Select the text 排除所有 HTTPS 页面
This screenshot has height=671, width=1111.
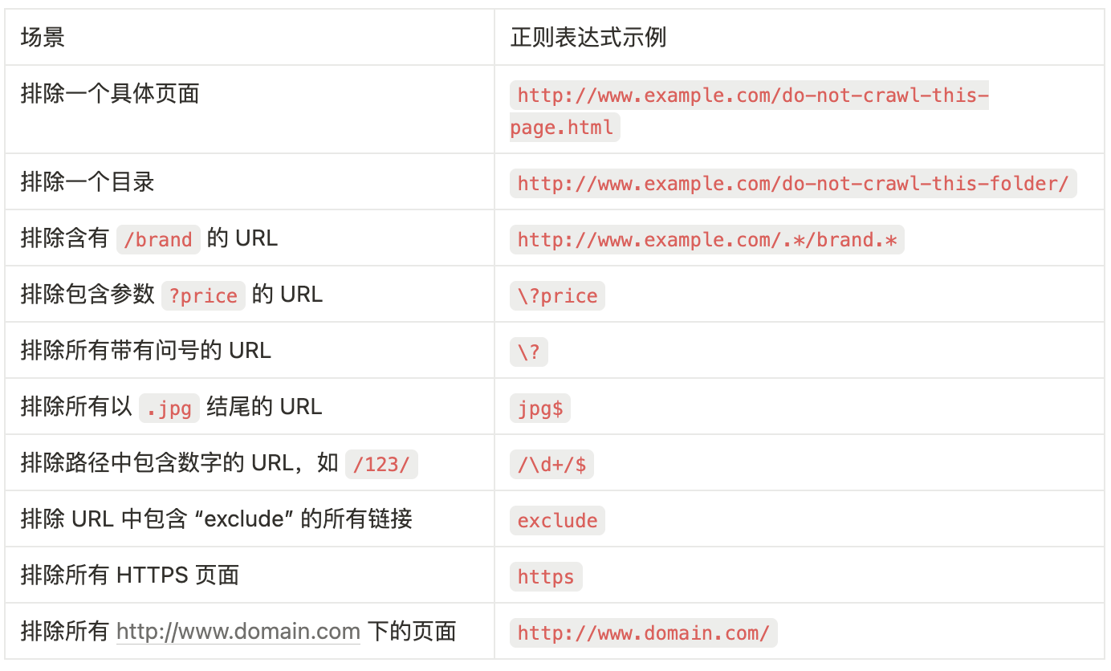130,575
